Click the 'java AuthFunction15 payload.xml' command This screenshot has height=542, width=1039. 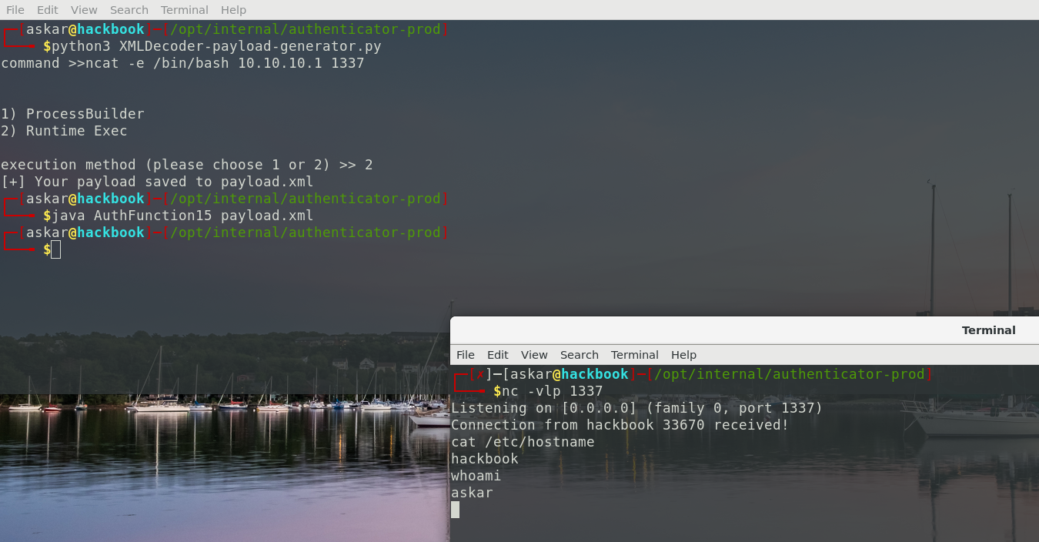[x=182, y=216]
